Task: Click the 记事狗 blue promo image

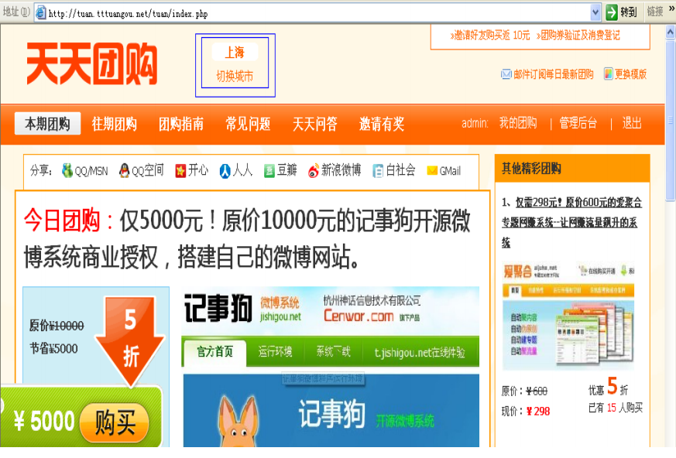Action: [x=331, y=411]
